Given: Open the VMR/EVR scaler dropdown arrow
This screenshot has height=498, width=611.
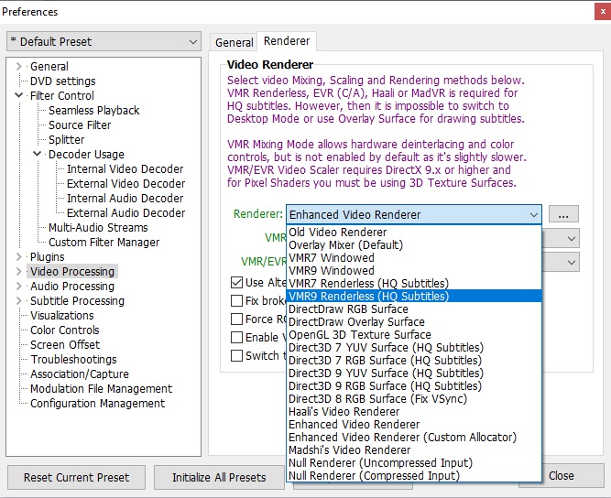Looking at the screenshot, I should (x=572, y=263).
